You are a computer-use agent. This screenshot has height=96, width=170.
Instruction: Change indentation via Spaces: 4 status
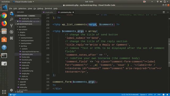pyautogui.click(x=143, y=95)
